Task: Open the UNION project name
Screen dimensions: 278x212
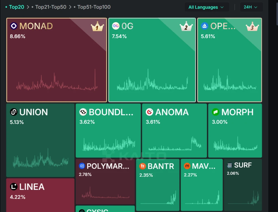Action: tap(34, 112)
